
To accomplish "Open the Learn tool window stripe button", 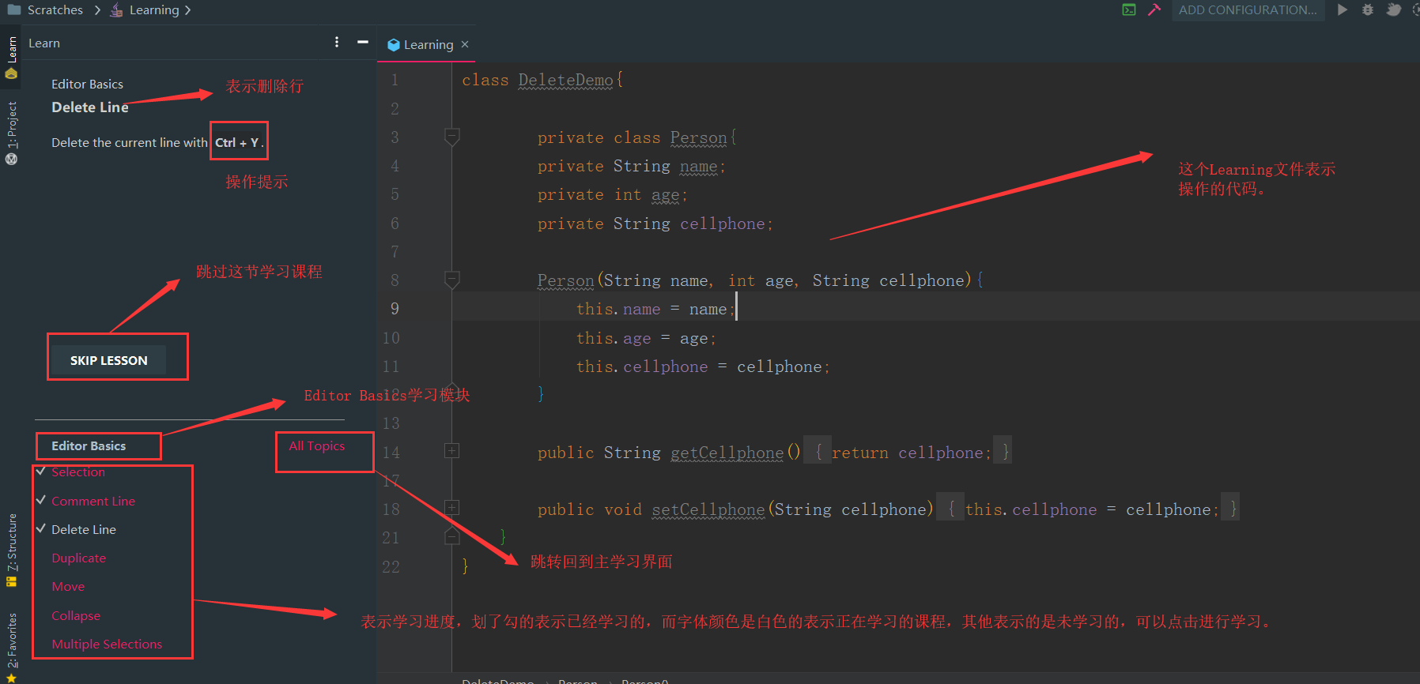I will pyautogui.click(x=11, y=57).
